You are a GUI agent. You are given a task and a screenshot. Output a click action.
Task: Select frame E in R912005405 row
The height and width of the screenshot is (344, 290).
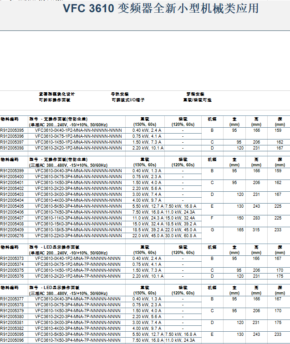(212, 206)
